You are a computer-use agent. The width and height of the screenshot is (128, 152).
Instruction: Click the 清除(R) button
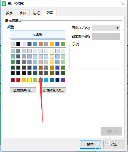click(x=111, y=131)
